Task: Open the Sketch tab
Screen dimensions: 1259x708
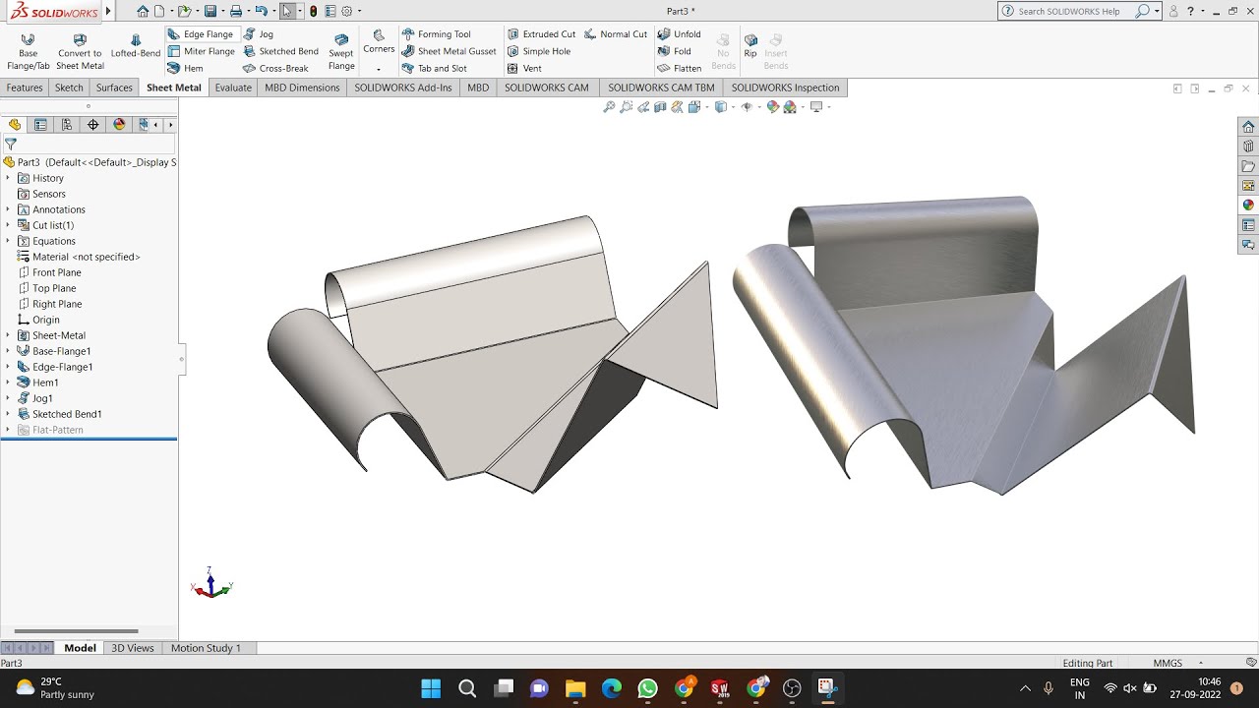Action: 69,88
